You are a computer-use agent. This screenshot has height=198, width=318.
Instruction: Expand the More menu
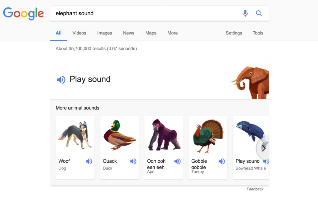pyautogui.click(x=173, y=33)
